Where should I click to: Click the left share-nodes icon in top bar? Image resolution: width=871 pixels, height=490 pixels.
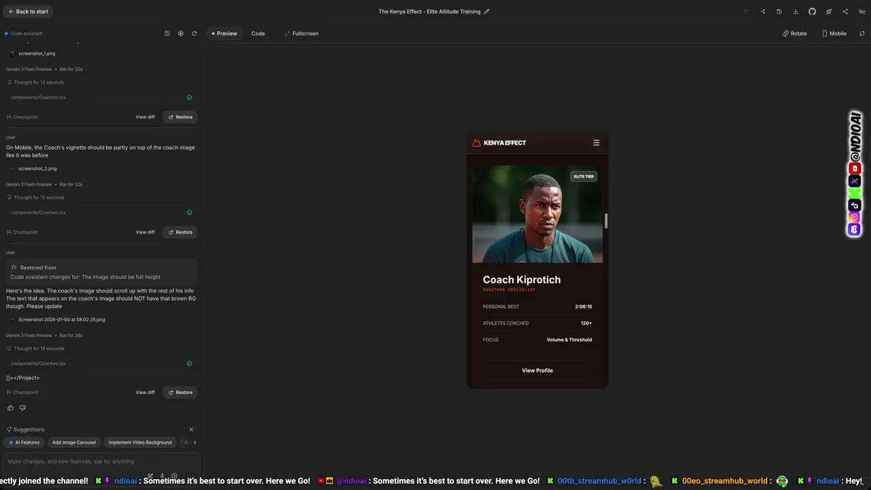point(763,12)
